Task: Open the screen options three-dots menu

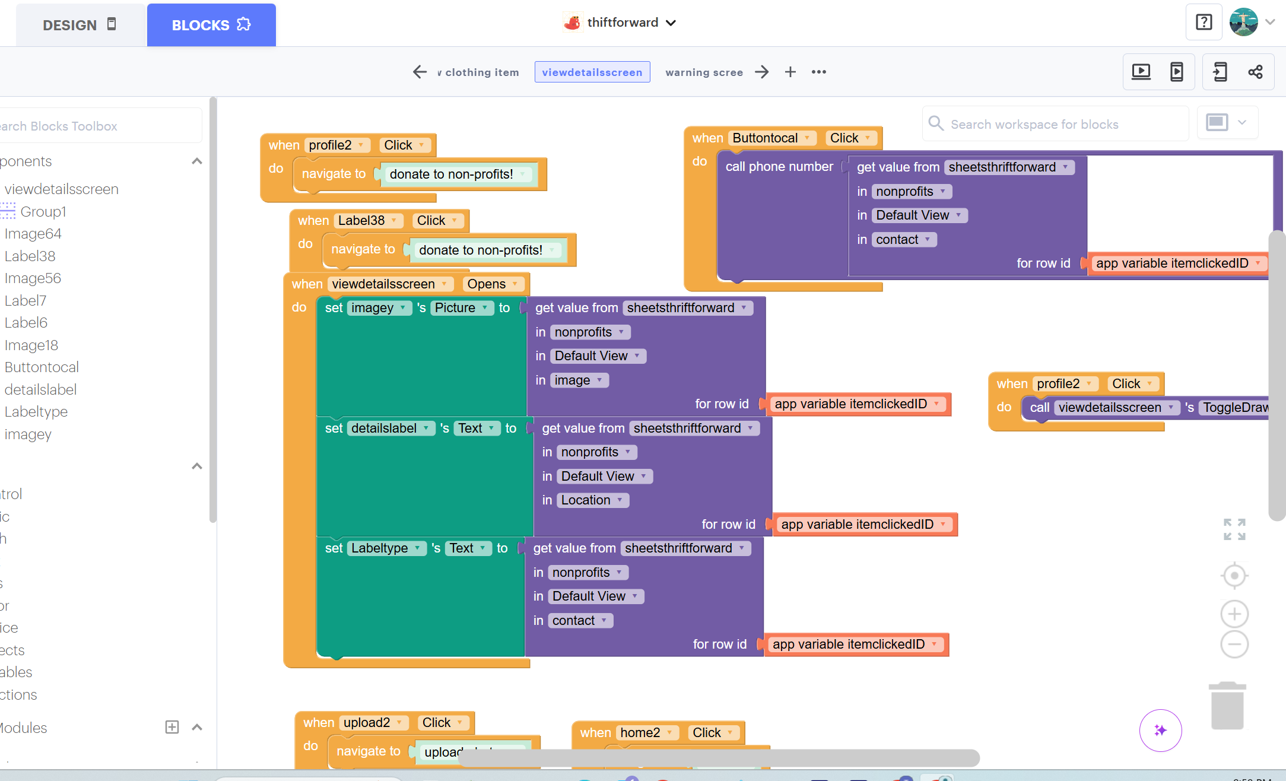Action: [x=819, y=72]
